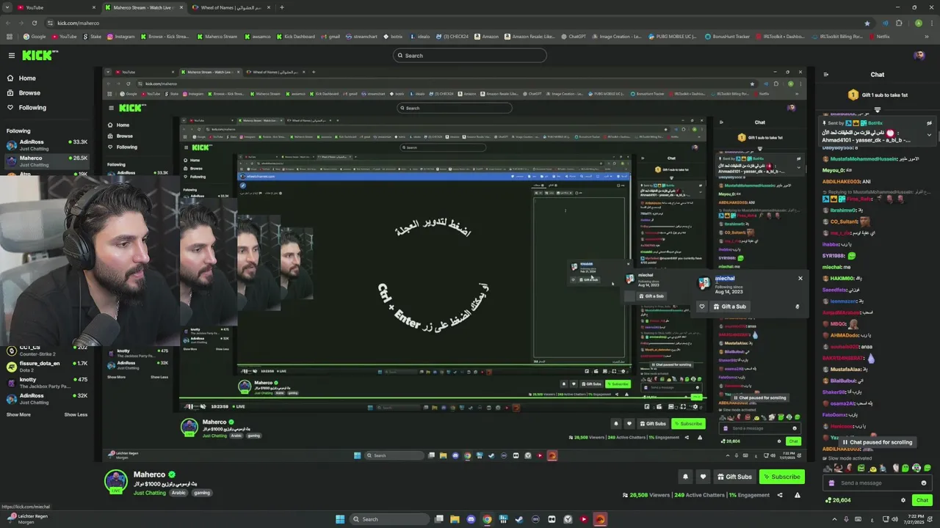Click Gift a Sub on miechal card
The image size is (940, 528).
tap(728, 307)
